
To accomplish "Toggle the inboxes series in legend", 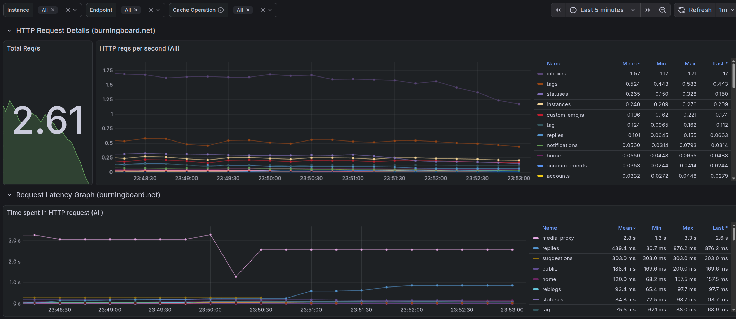I will [x=556, y=74].
